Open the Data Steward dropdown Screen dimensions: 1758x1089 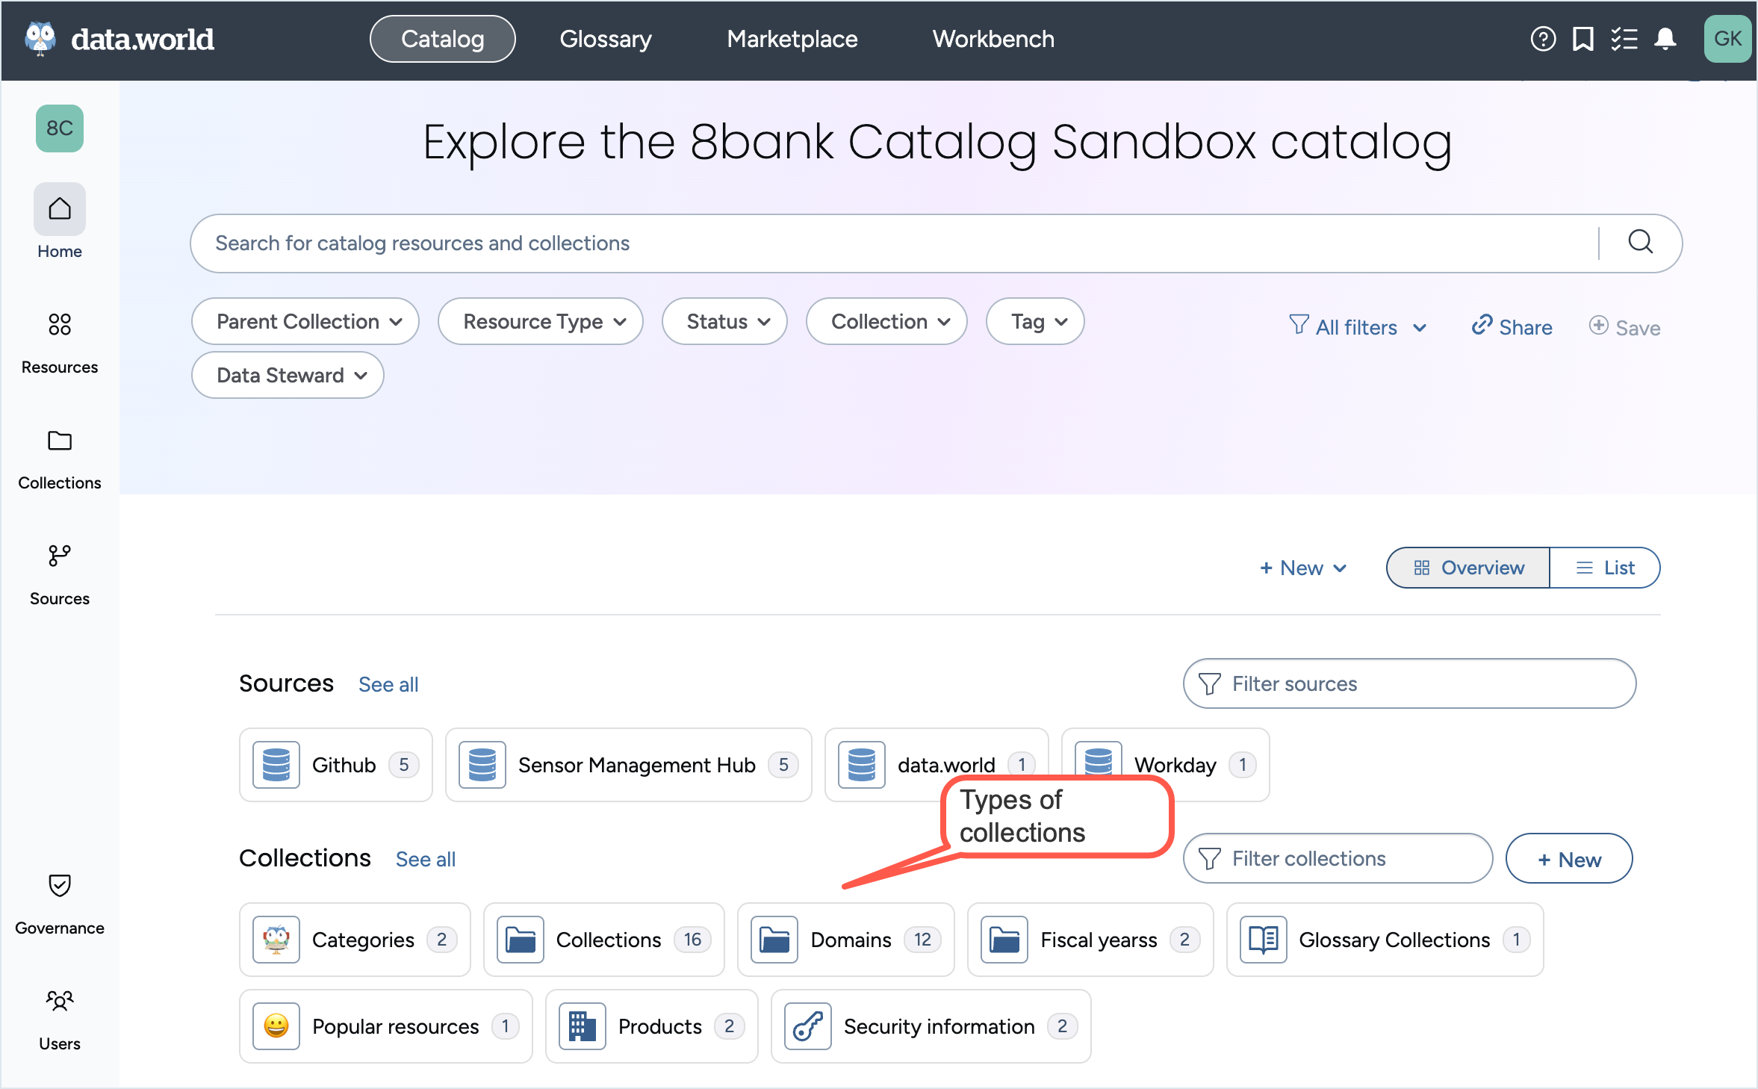click(288, 375)
